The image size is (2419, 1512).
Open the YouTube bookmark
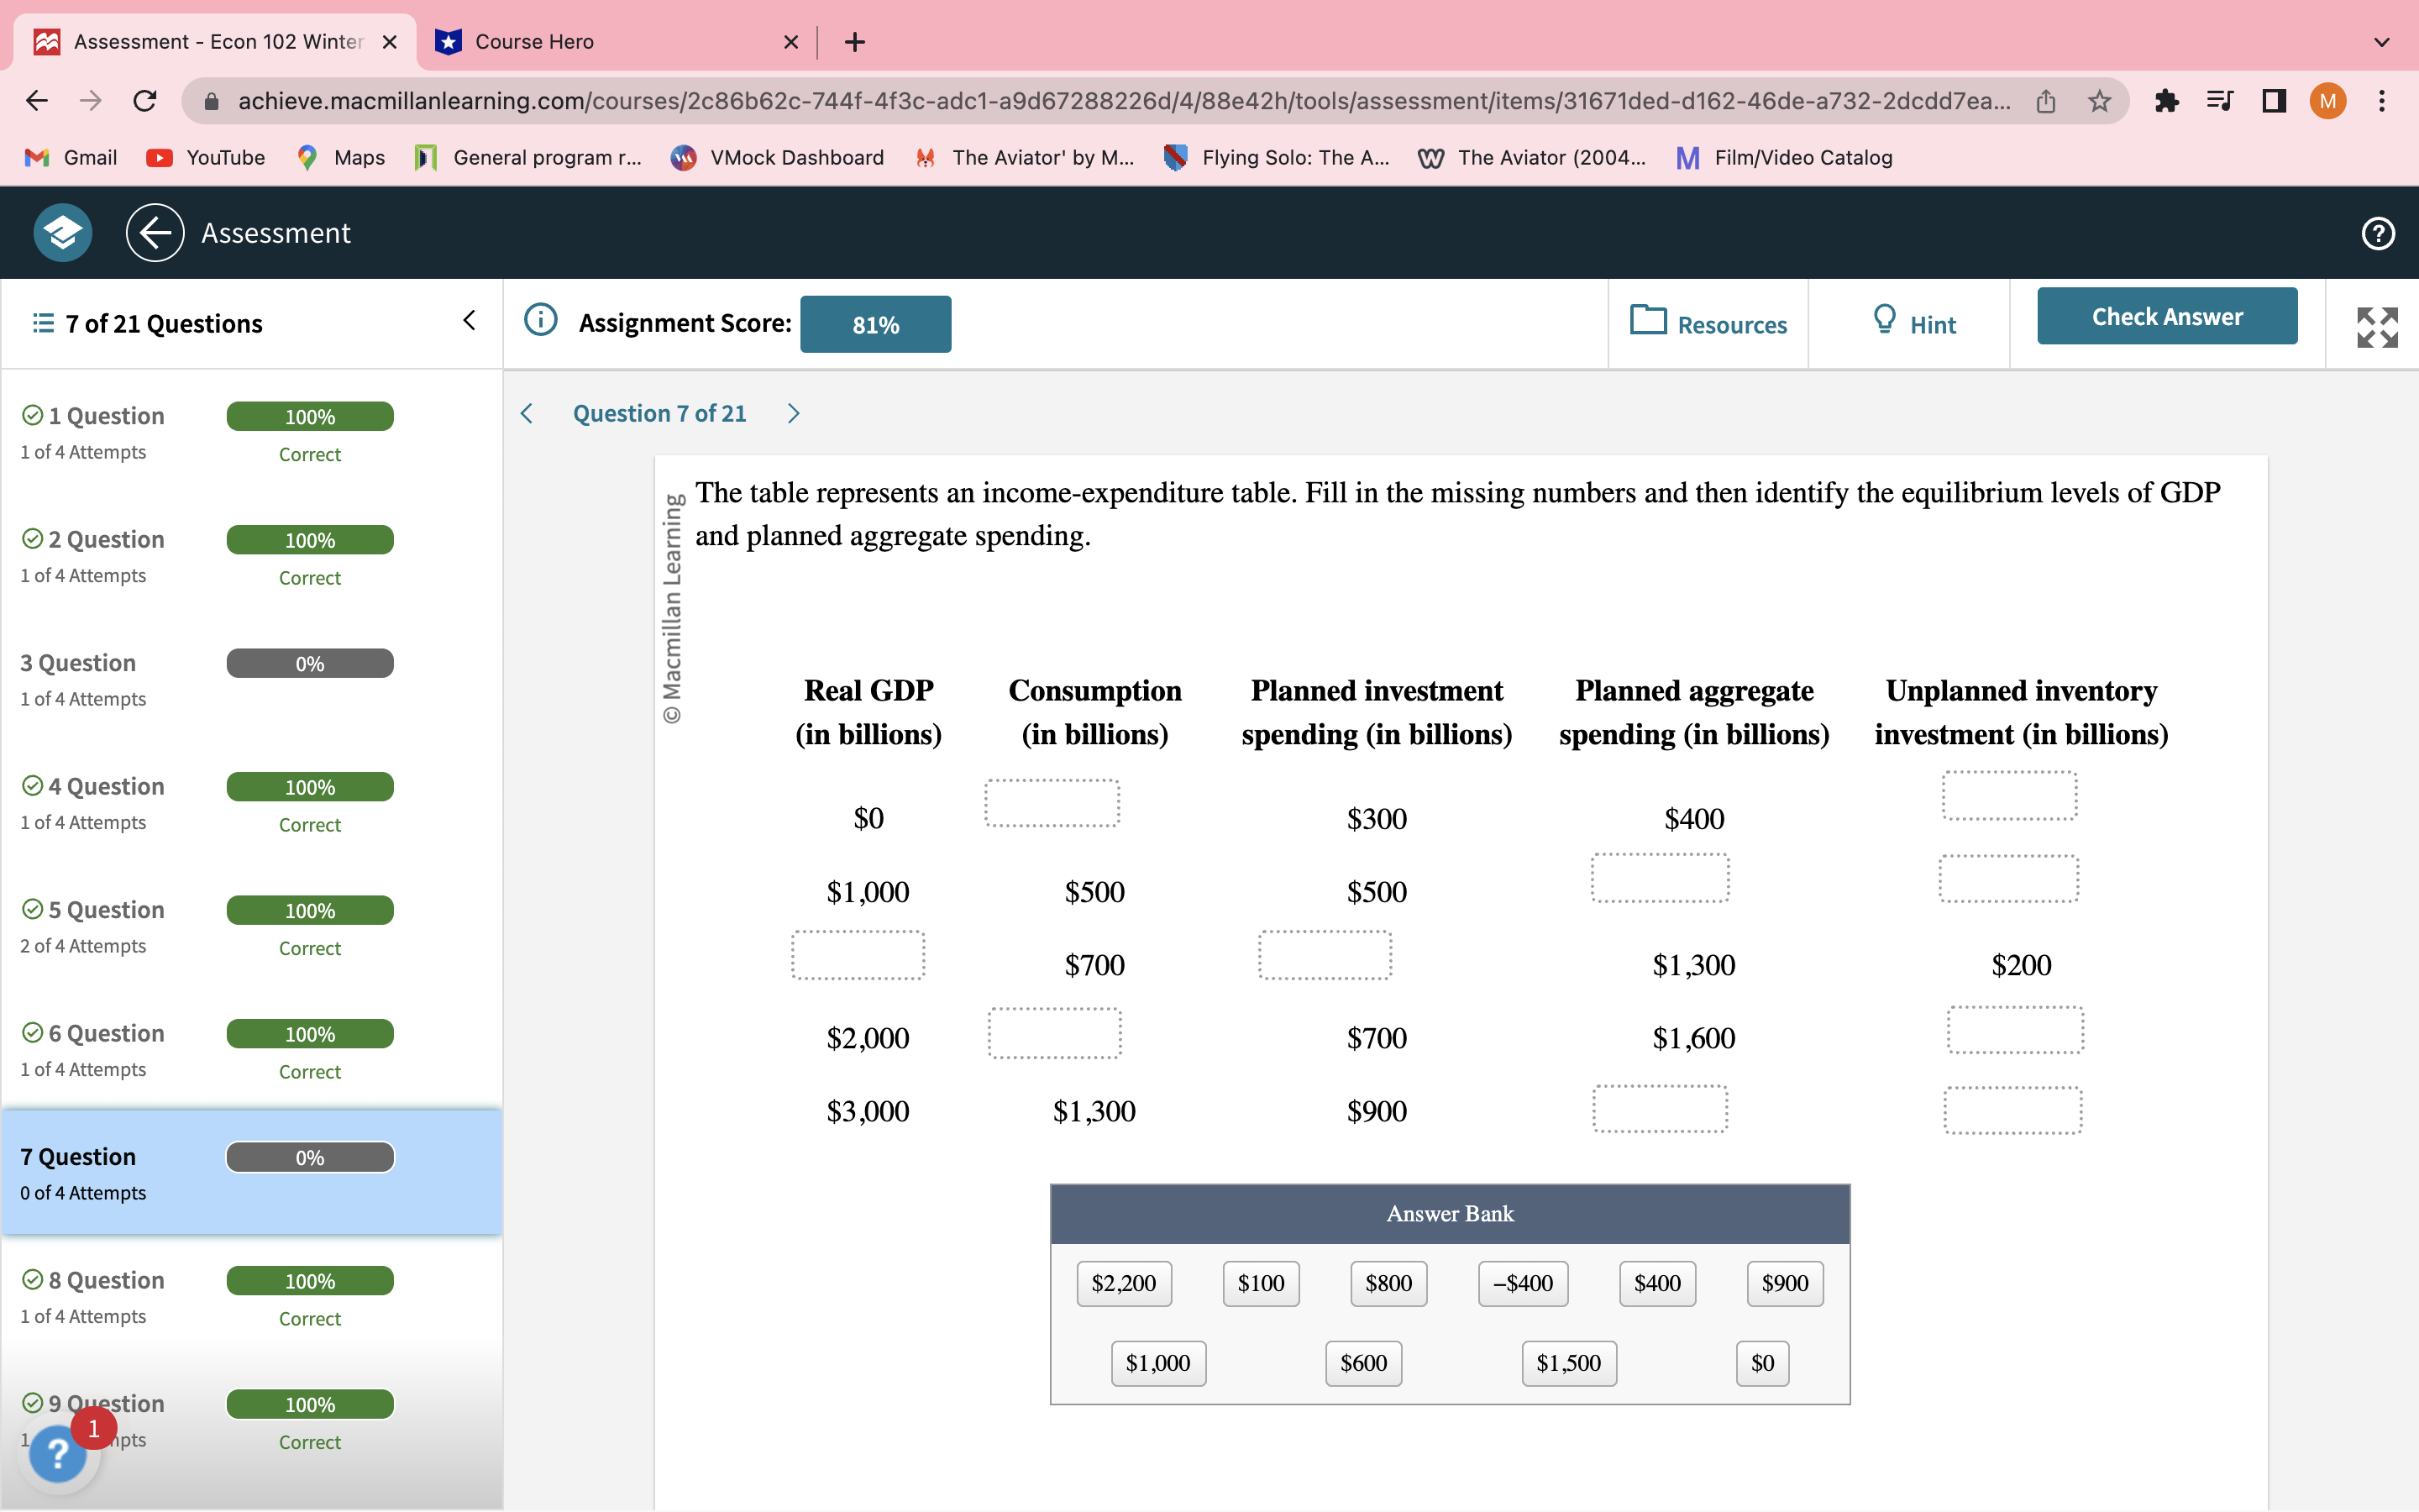click(x=206, y=157)
